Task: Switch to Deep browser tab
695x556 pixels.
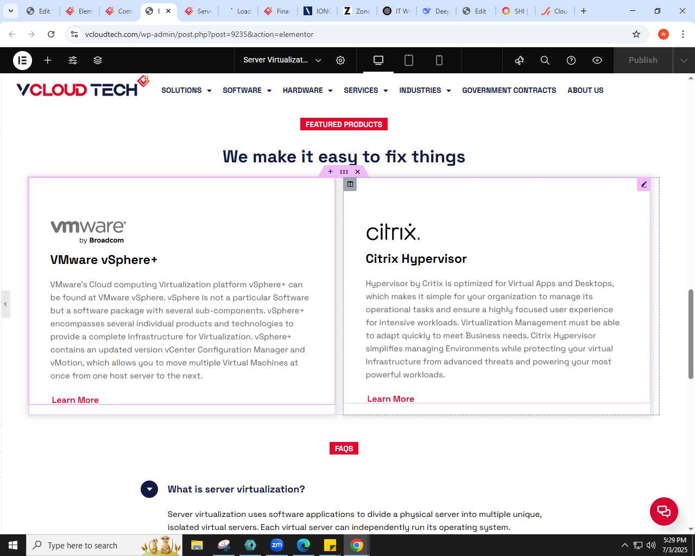Action: (x=436, y=11)
